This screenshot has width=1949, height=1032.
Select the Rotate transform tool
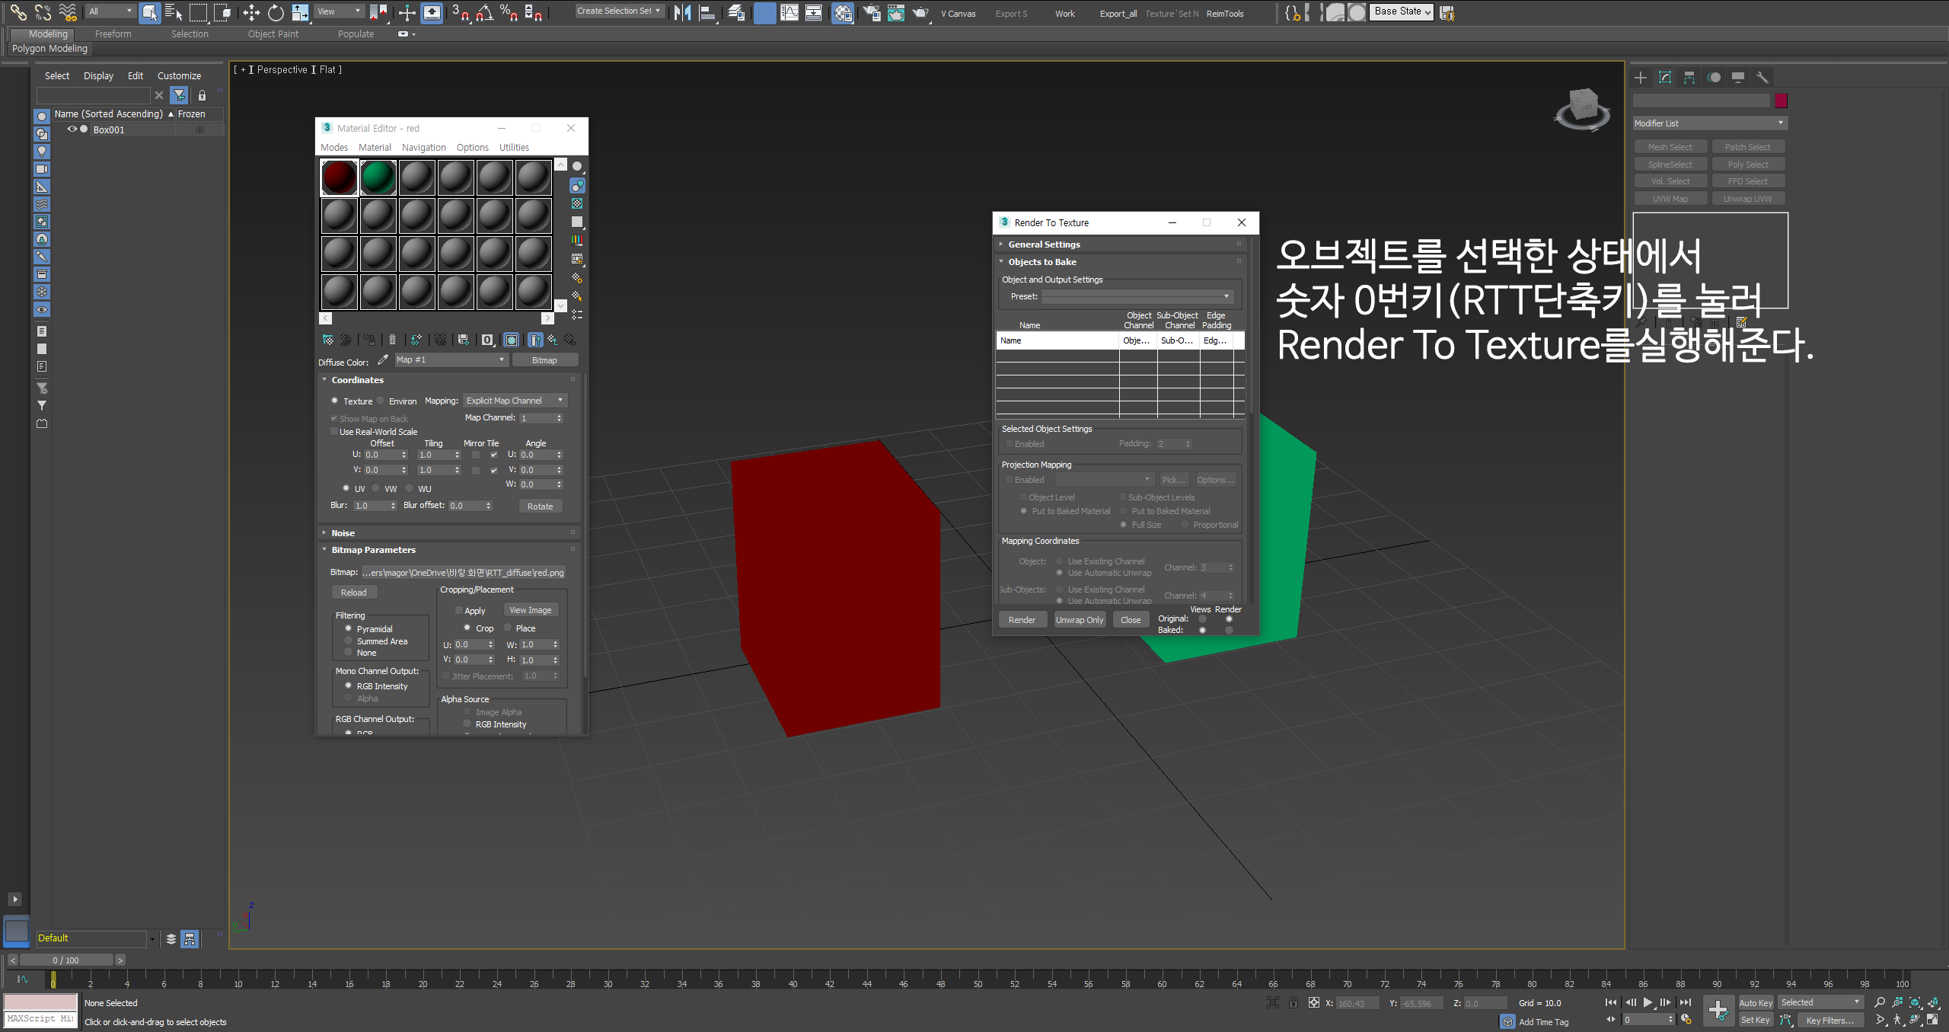[x=276, y=12]
